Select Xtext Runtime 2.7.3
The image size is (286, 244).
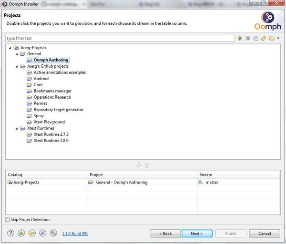pos(51,134)
